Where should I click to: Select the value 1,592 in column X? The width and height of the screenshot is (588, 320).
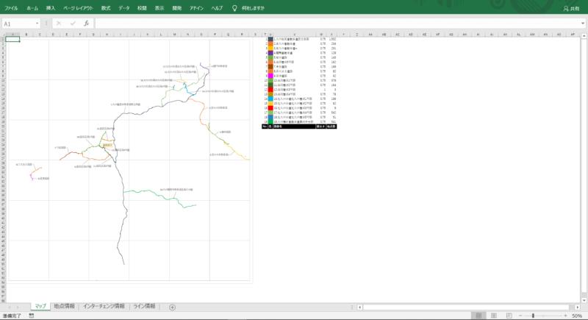point(332,39)
